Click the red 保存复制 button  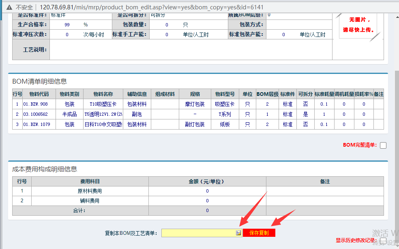click(x=259, y=233)
